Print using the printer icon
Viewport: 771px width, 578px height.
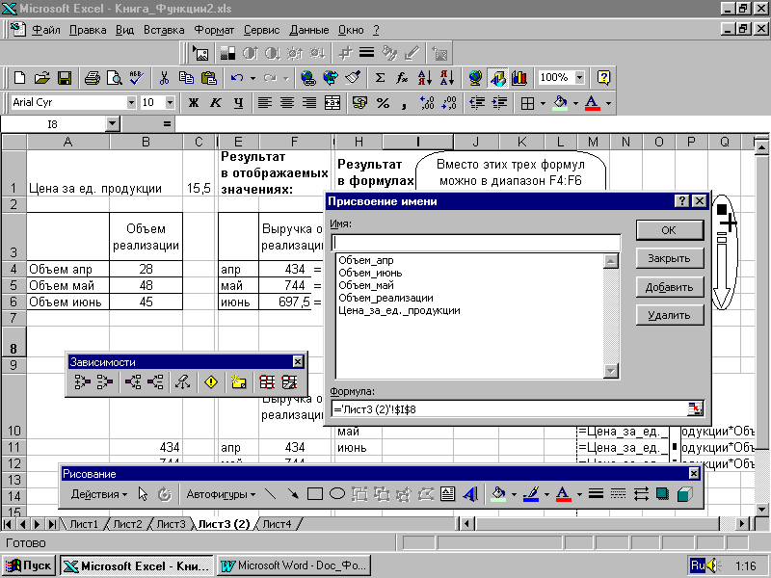click(92, 78)
